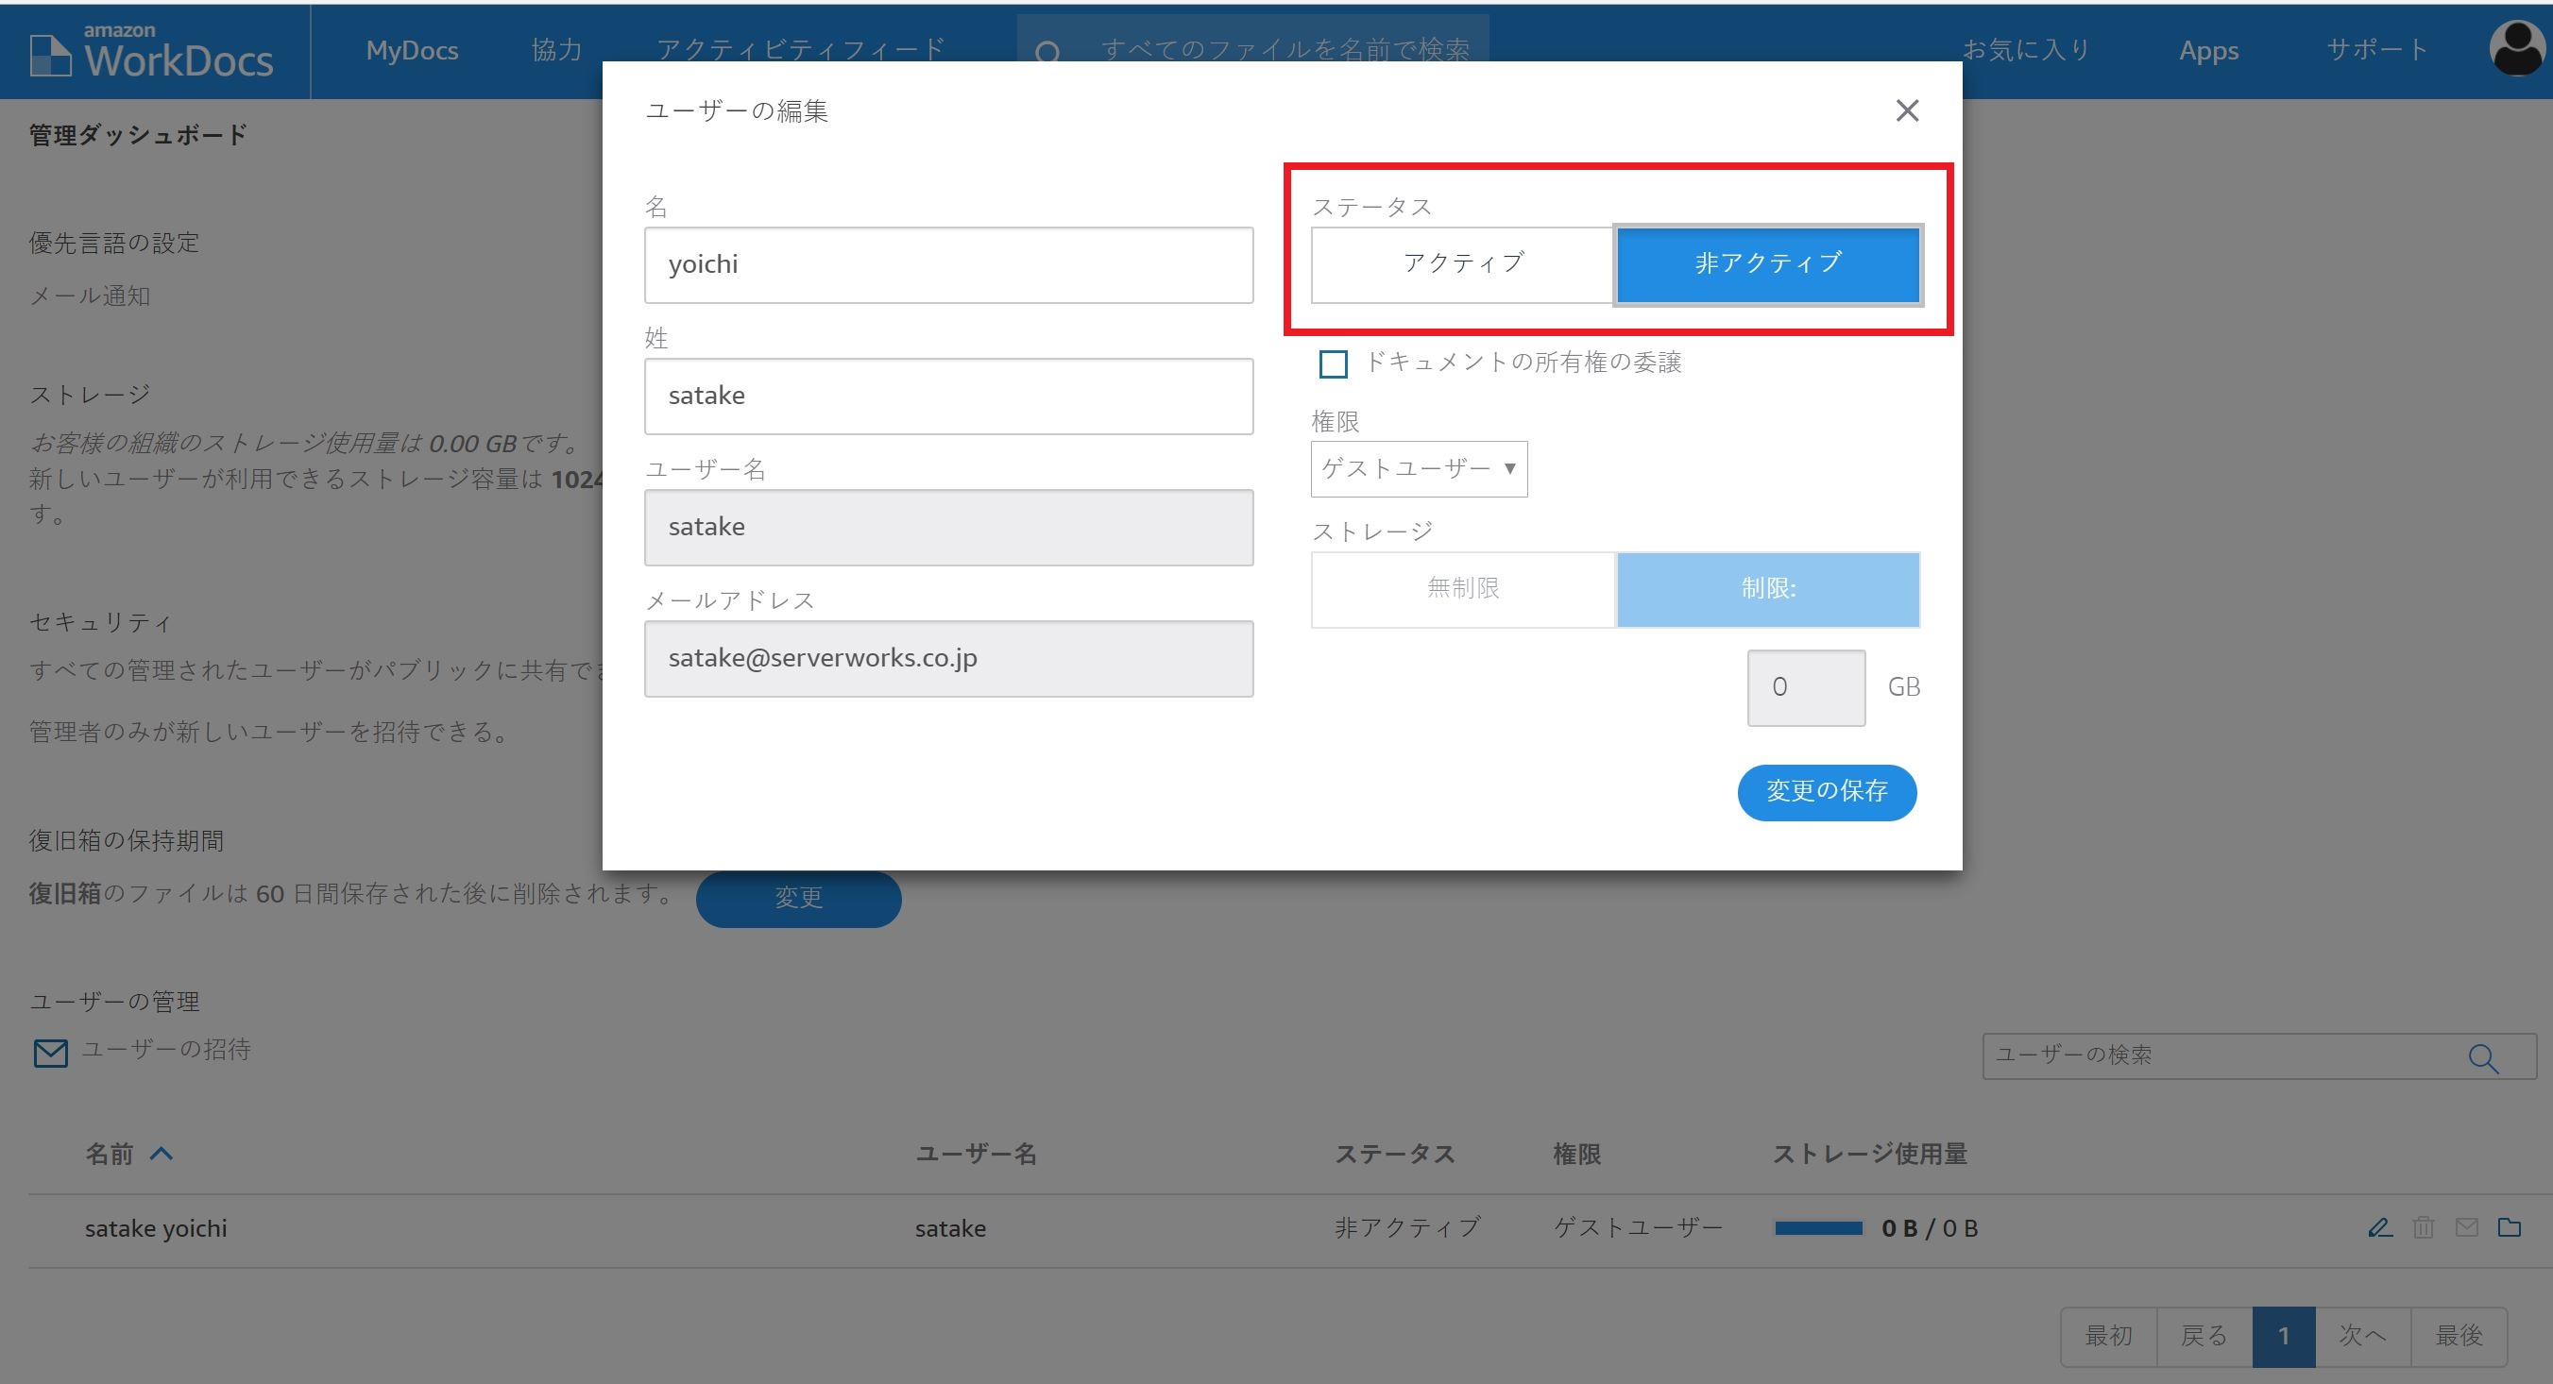Open お気に入り in top navigation
The height and width of the screenshot is (1384, 2553).
2027,49
